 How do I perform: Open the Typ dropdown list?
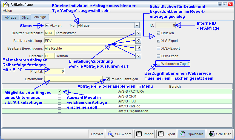137,25
